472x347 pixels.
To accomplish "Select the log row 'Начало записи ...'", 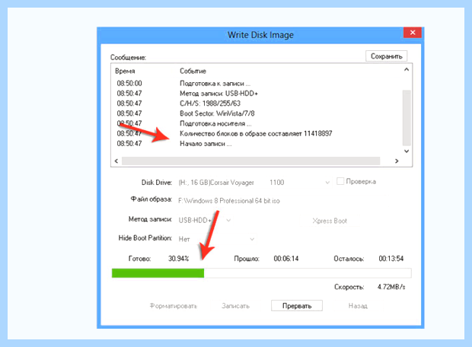I will pyautogui.click(x=206, y=144).
